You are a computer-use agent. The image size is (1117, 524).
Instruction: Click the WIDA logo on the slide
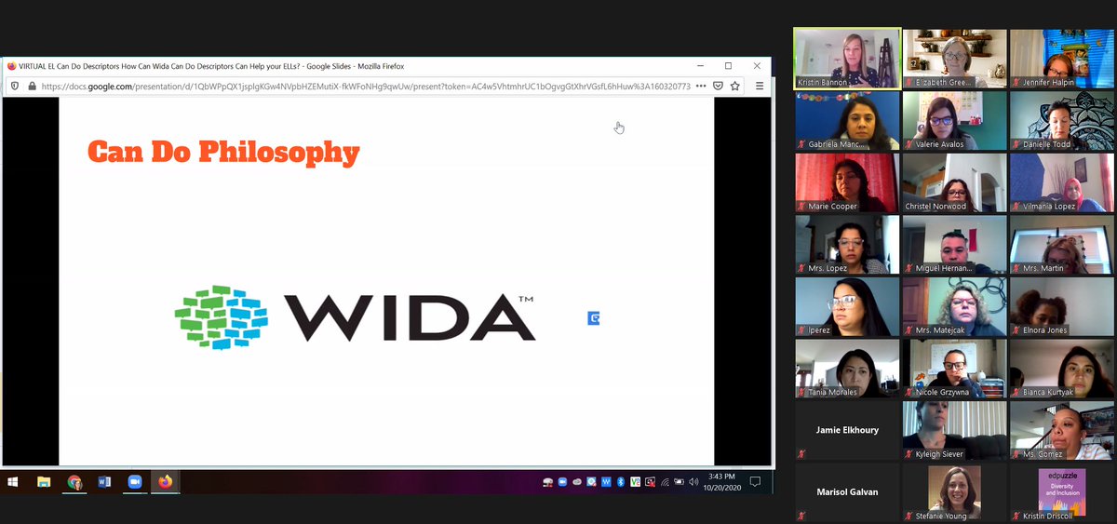[355, 317]
